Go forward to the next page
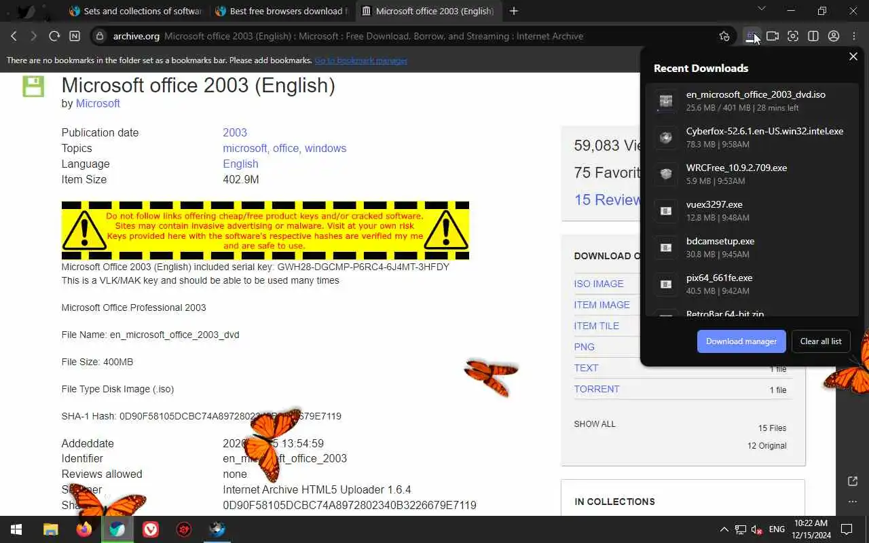Viewport: 869px width, 543px height. click(33, 36)
